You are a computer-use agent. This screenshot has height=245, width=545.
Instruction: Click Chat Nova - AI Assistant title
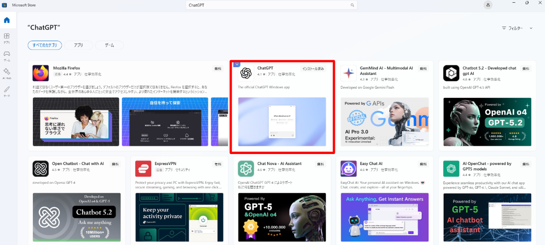[280, 164]
